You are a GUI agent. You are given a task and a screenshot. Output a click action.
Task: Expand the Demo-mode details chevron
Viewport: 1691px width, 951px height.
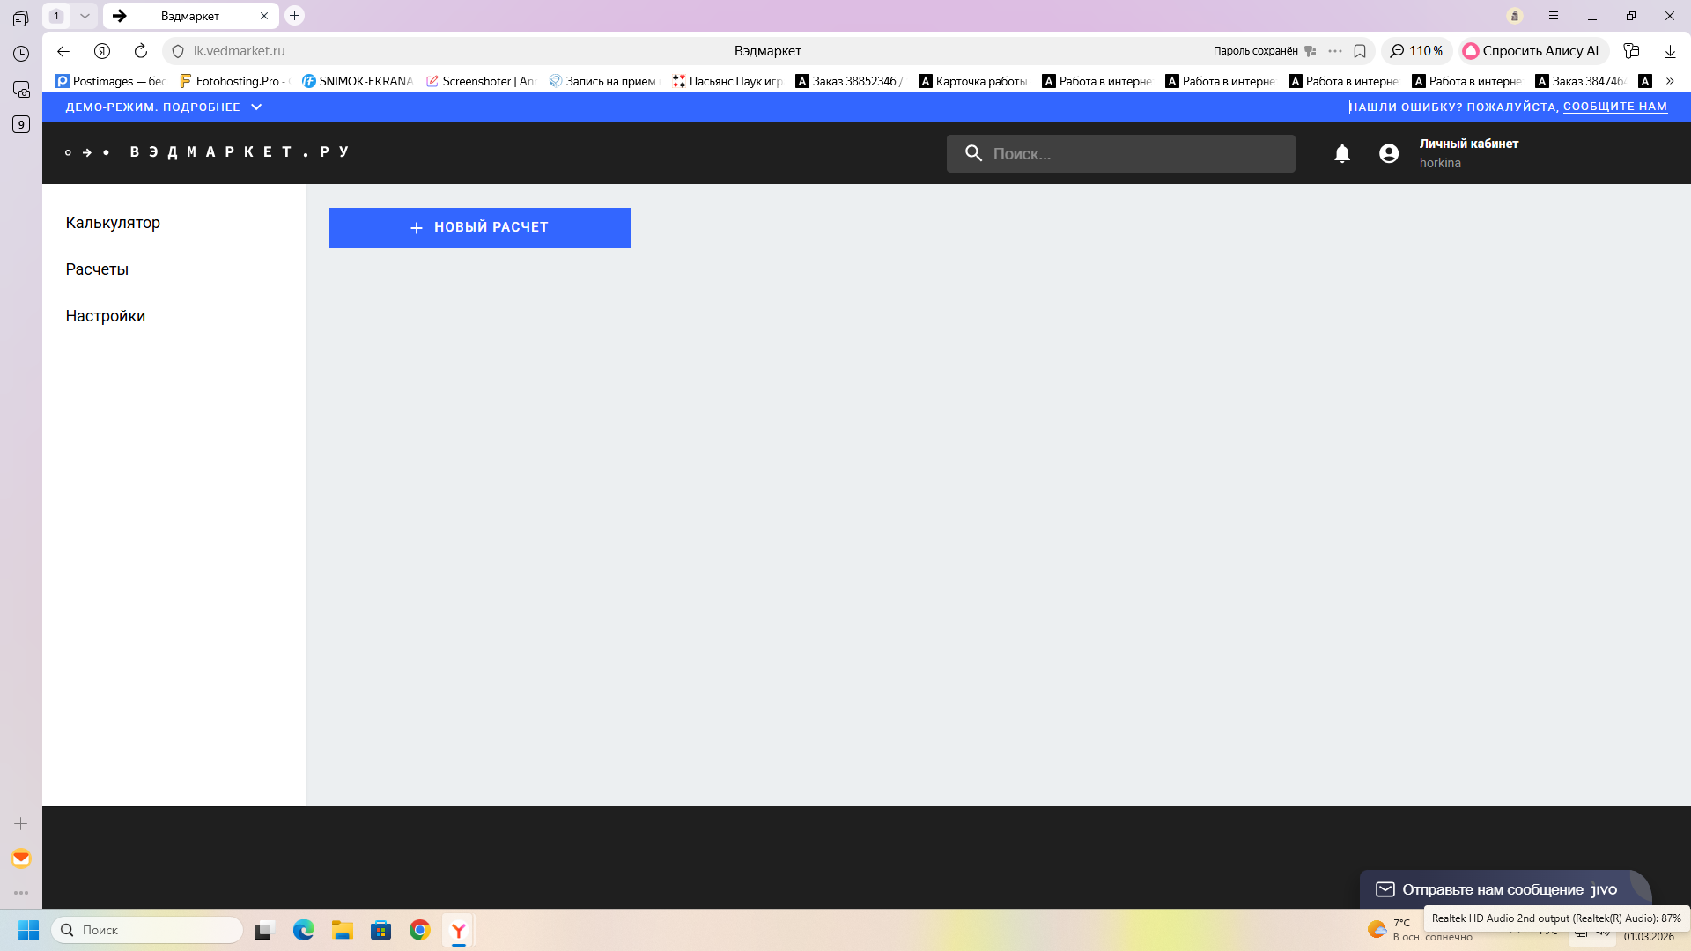click(x=256, y=107)
